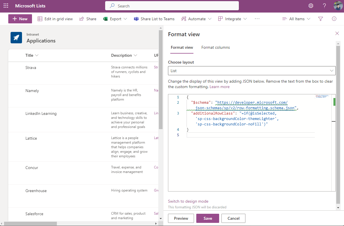The width and height of the screenshot is (344, 226).
Task: Open the Settings gear
Action: point(311,5)
